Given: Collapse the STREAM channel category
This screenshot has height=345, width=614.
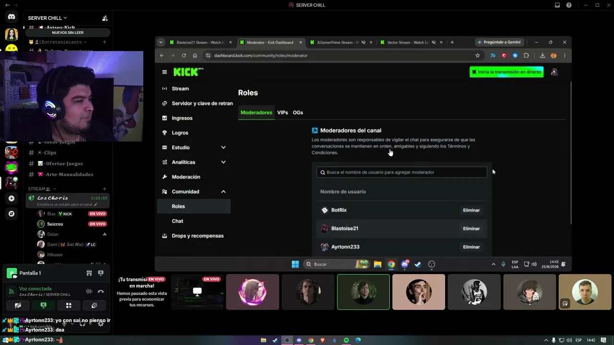Looking at the screenshot, I should click(42, 189).
